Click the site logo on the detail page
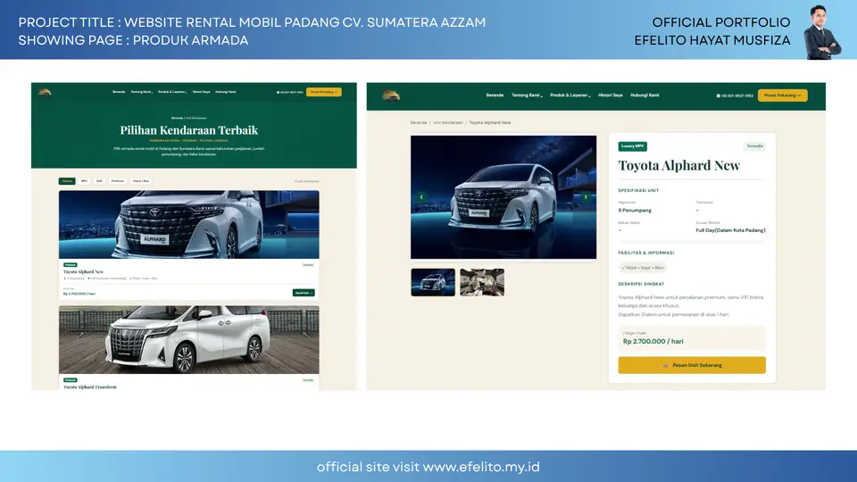The image size is (857, 482). (391, 96)
